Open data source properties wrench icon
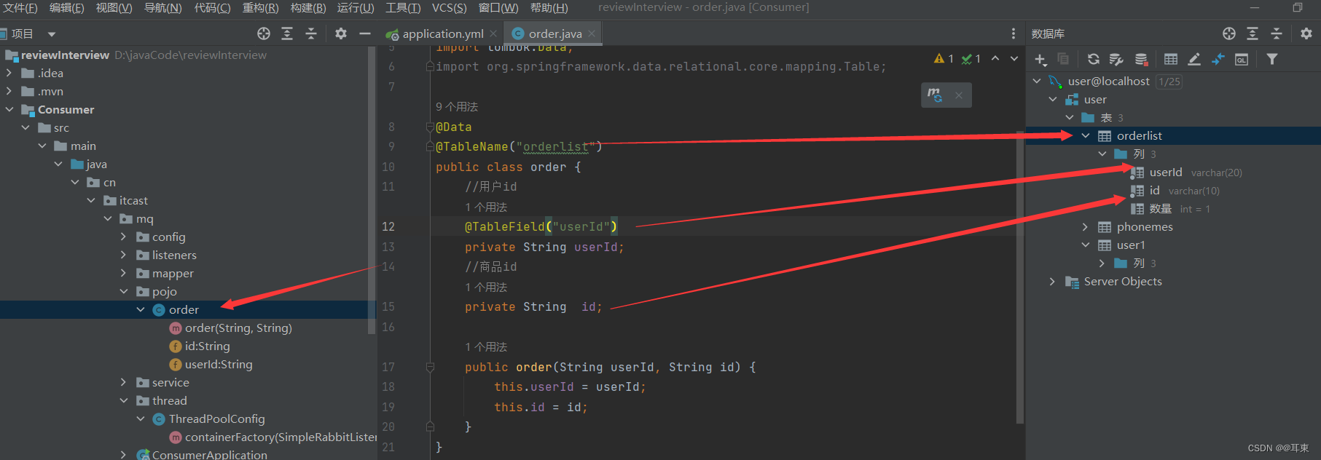The height and width of the screenshot is (460, 1321). (1116, 60)
